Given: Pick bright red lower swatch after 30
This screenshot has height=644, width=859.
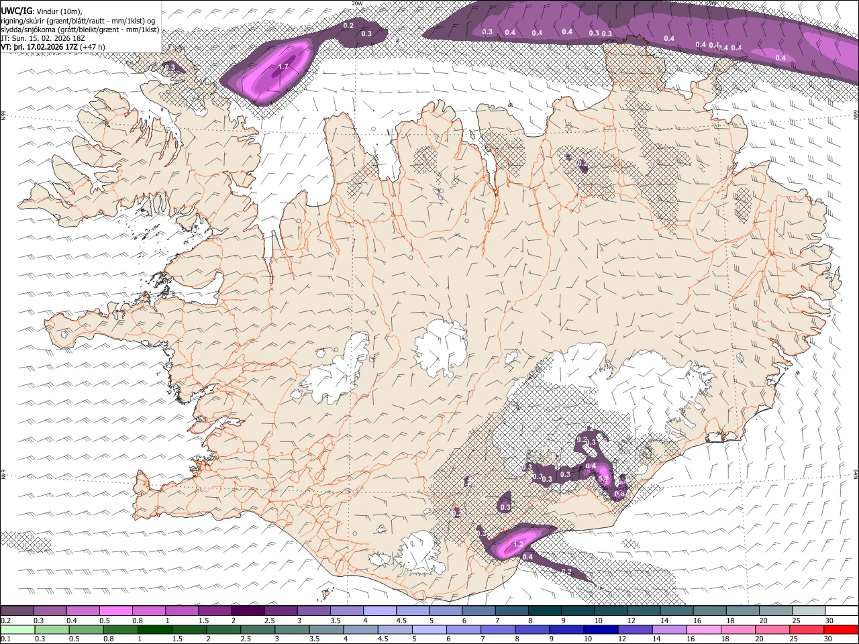Looking at the screenshot, I should [x=841, y=629].
